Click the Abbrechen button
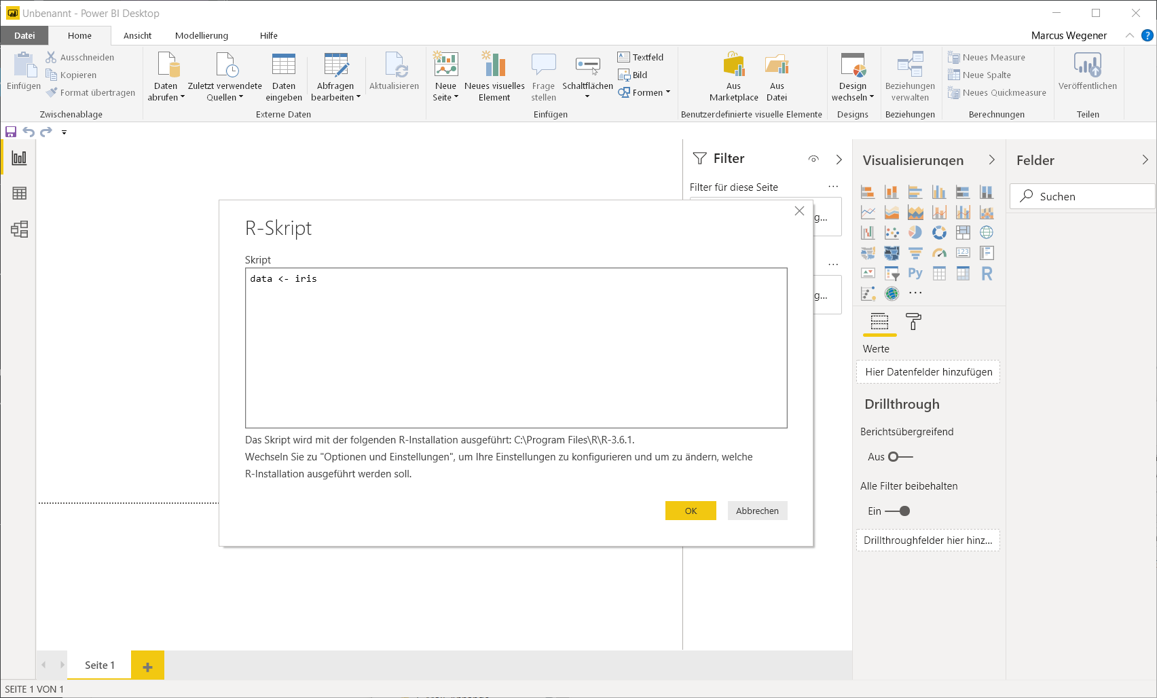 click(x=757, y=511)
